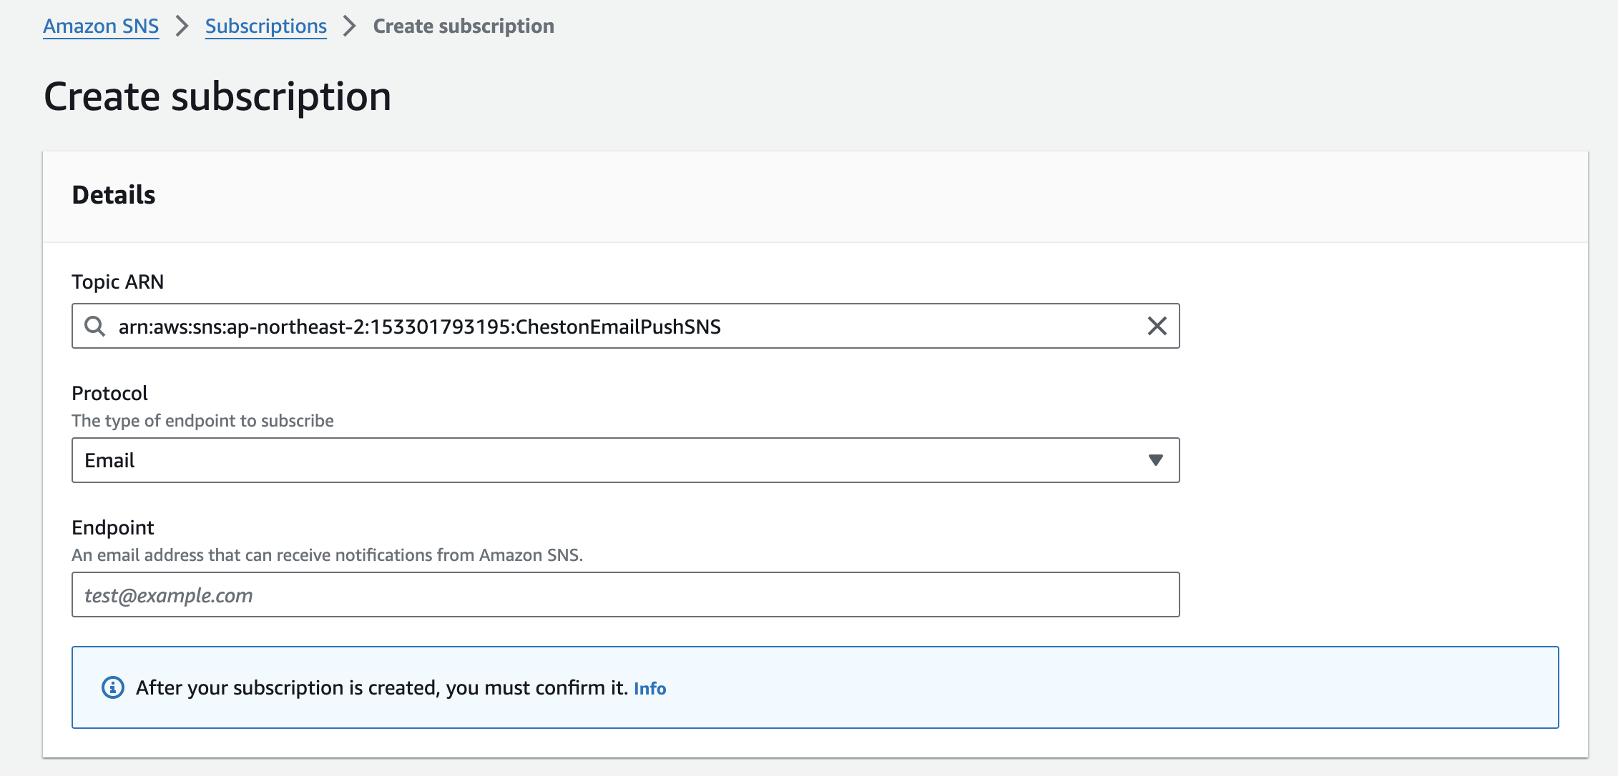This screenshot has height=776, width=1618.
Task: Click the Create subscription page heading
Action: (x=217, y=96)
